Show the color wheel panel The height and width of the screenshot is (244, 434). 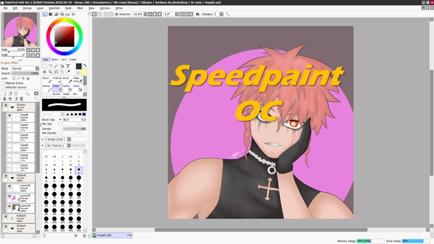pos(45,14)
